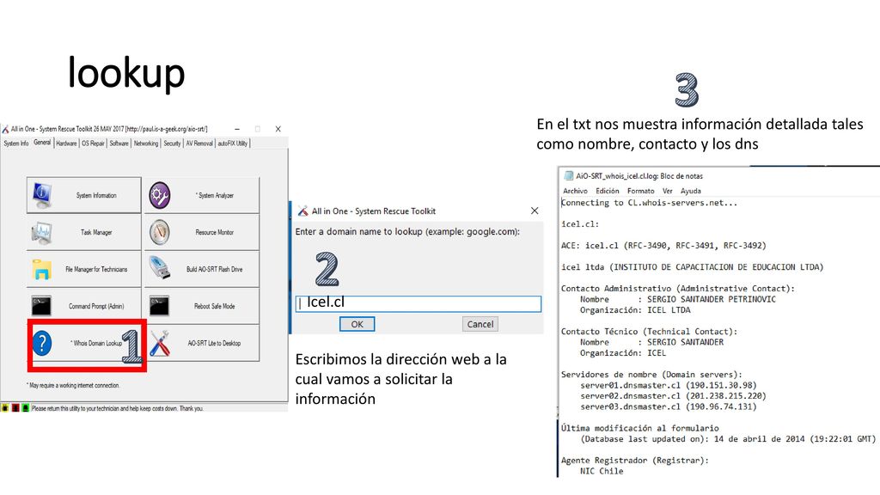Open Task Manager chart icon
The image size is (880, 495).
(x=42, y=232)
